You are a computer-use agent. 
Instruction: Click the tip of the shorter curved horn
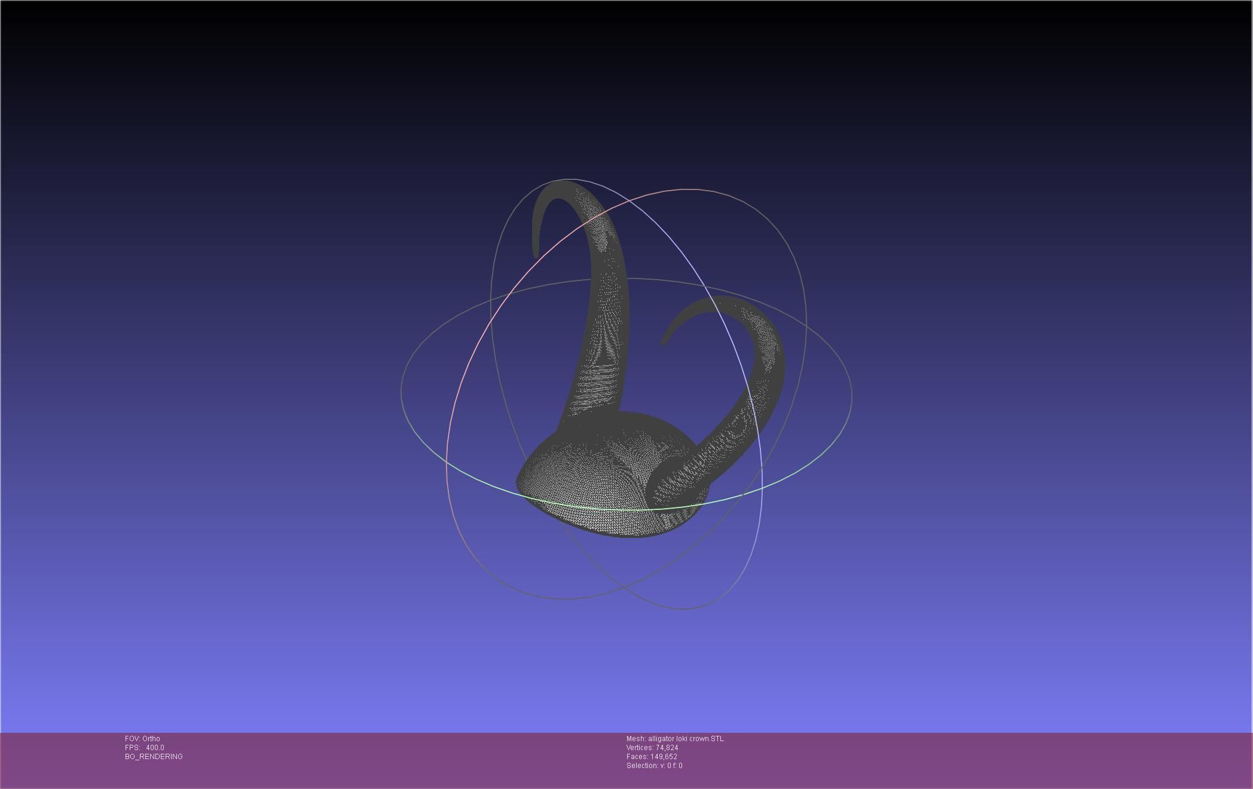click(x=663, y=342)
